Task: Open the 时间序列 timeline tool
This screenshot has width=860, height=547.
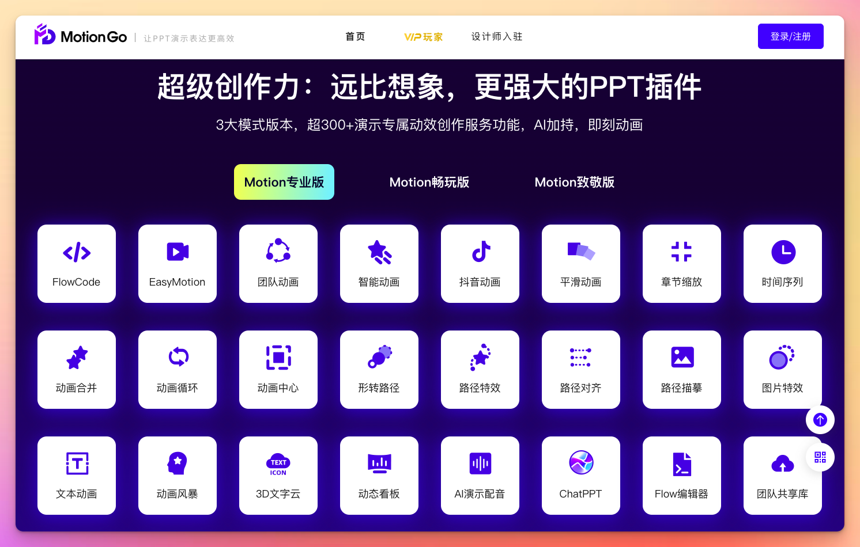Action: click(x=782, y=264)
